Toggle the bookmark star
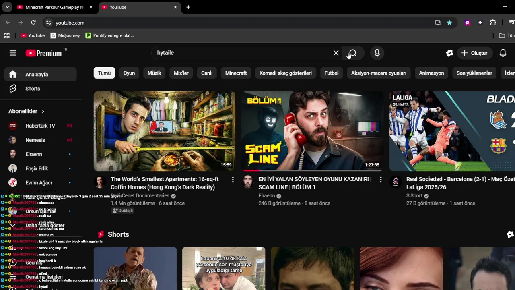The width and height of the screenshot is (515, 290). tap(449, 23)
